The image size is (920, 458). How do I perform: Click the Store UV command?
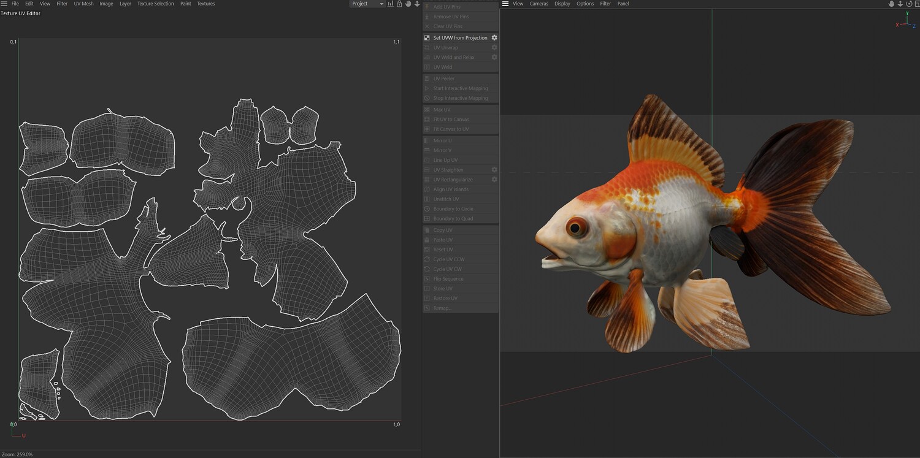coord(461,289)
